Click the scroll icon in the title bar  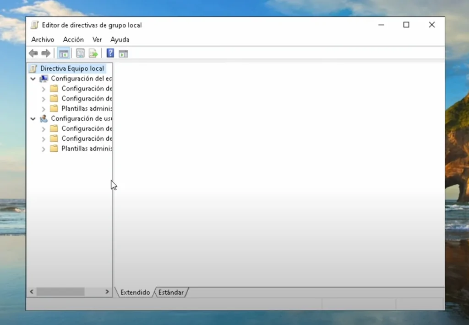tap(35, 25)
